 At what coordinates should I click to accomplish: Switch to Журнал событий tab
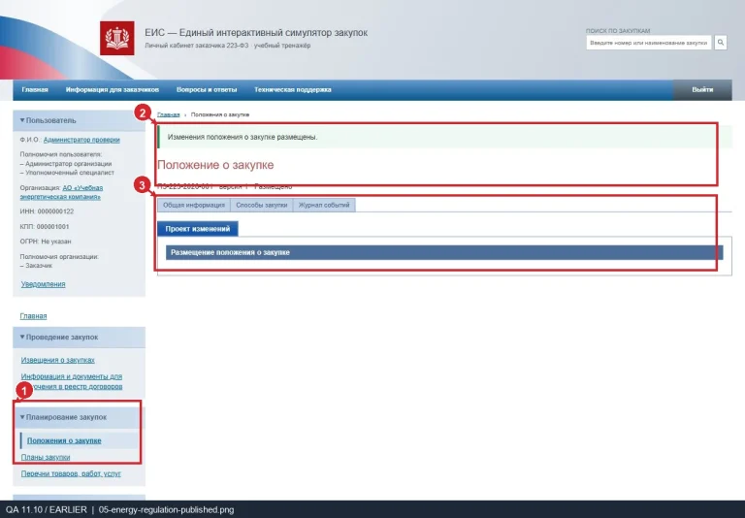tap(324, 206)
